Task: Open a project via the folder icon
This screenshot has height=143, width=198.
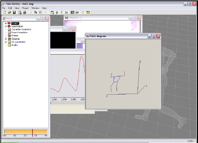Action: coord(10,12)
